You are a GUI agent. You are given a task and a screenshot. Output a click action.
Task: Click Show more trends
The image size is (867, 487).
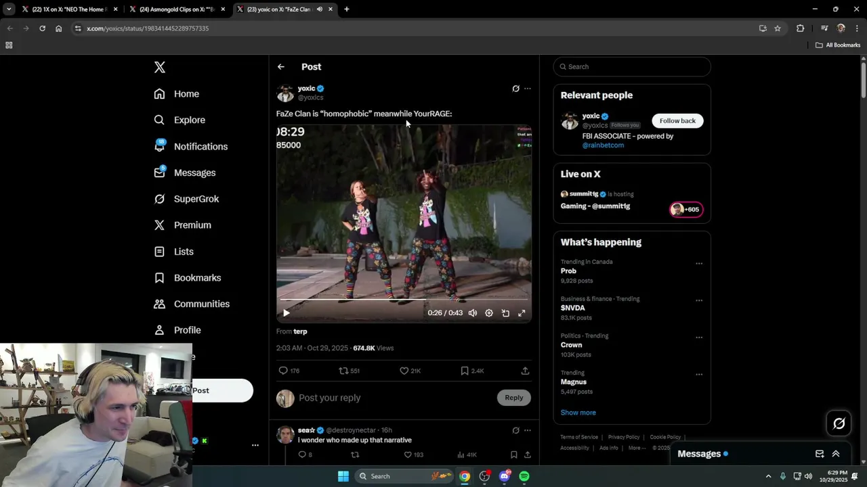coord(578,413)
